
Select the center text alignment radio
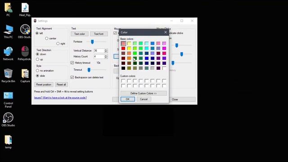click(x=47, y=38)
